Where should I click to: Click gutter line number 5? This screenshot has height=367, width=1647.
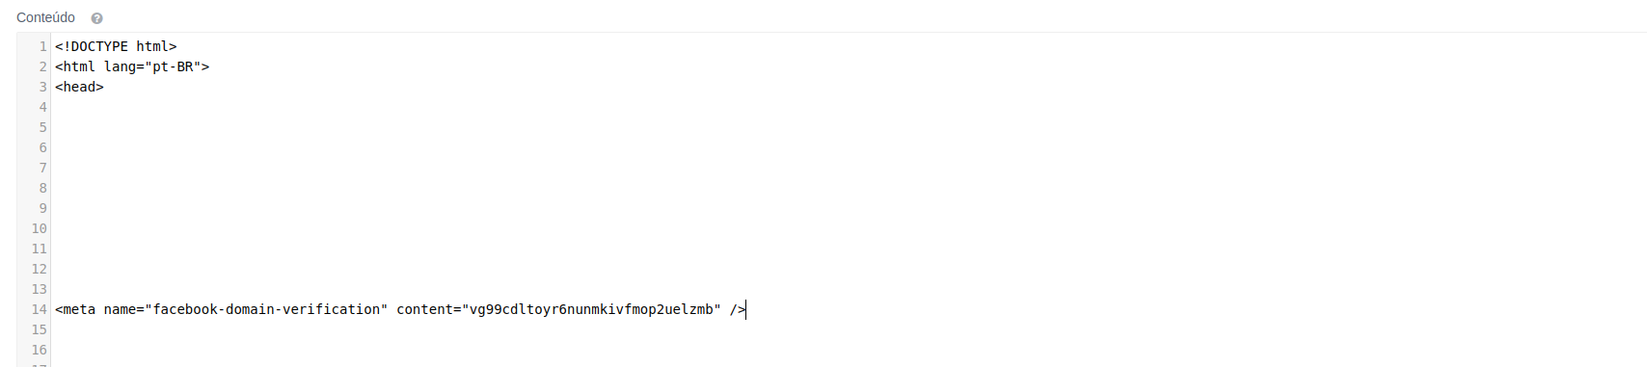pyautogui.click(x=42, y=127)
